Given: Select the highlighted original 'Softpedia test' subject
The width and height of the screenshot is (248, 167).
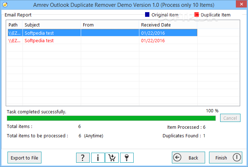Looking at the screenshot, I should coord(39,33).
